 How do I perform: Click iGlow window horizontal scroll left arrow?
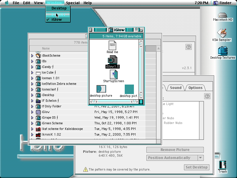pos(91,101)
